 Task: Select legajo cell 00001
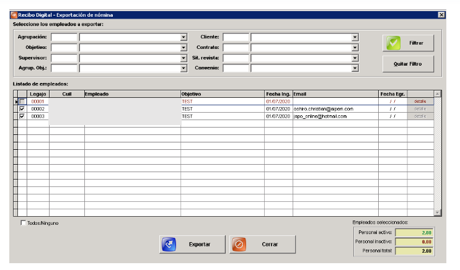pos(38,102)
